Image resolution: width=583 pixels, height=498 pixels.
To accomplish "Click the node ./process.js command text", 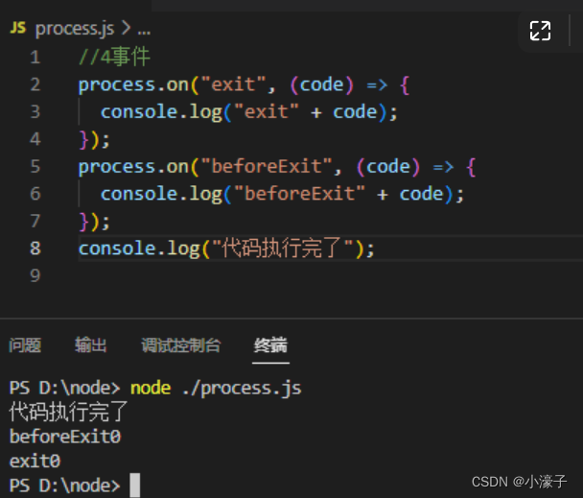I will point(216,389).
